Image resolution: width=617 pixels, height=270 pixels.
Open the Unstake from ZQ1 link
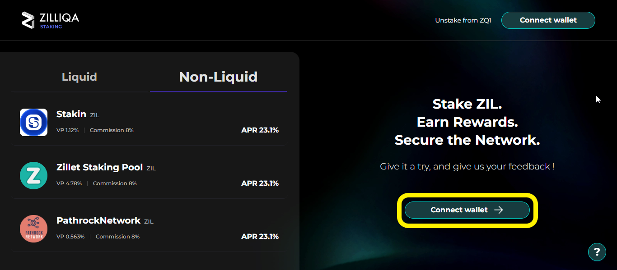coord(463,20)
